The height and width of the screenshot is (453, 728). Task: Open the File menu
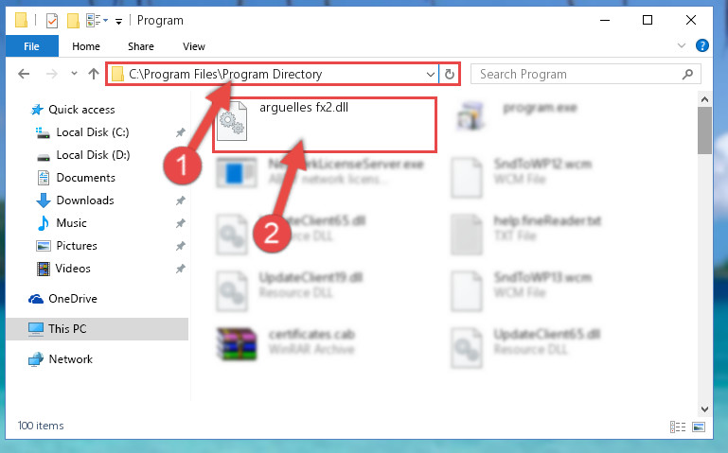(x=31, y=46)
